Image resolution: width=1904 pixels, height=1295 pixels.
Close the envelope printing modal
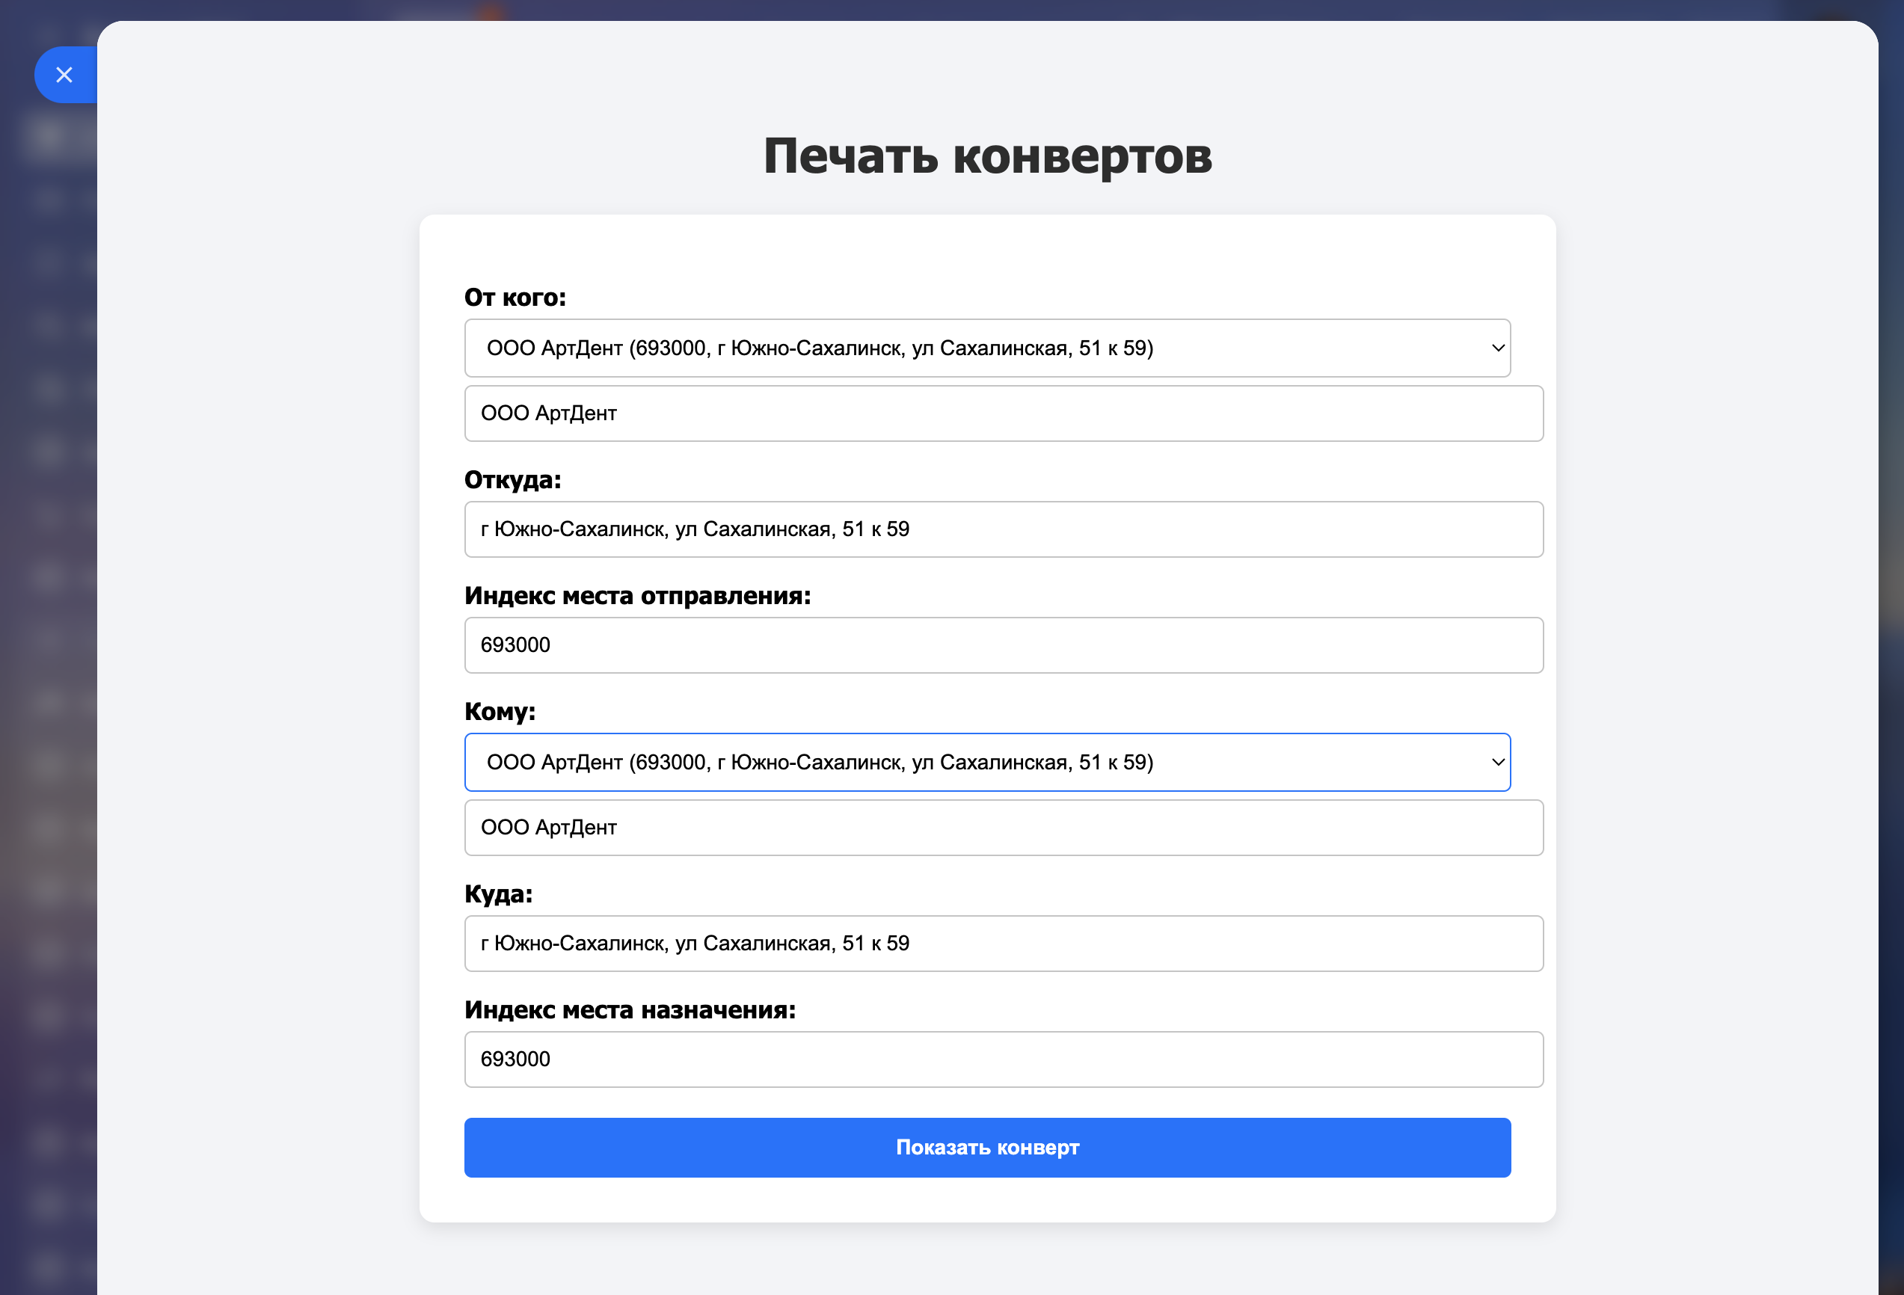coord(65,76)
